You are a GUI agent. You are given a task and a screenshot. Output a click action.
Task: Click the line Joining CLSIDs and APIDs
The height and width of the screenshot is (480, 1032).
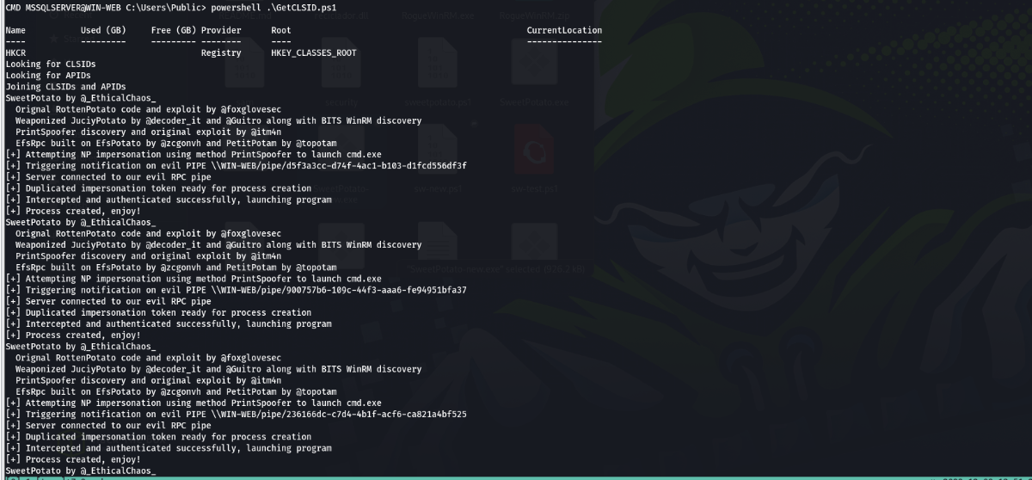coord(65,87)
